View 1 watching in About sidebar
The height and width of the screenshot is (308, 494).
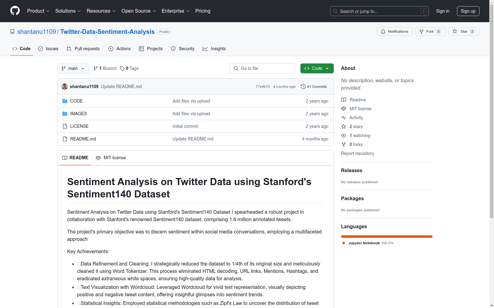[356, 136]
